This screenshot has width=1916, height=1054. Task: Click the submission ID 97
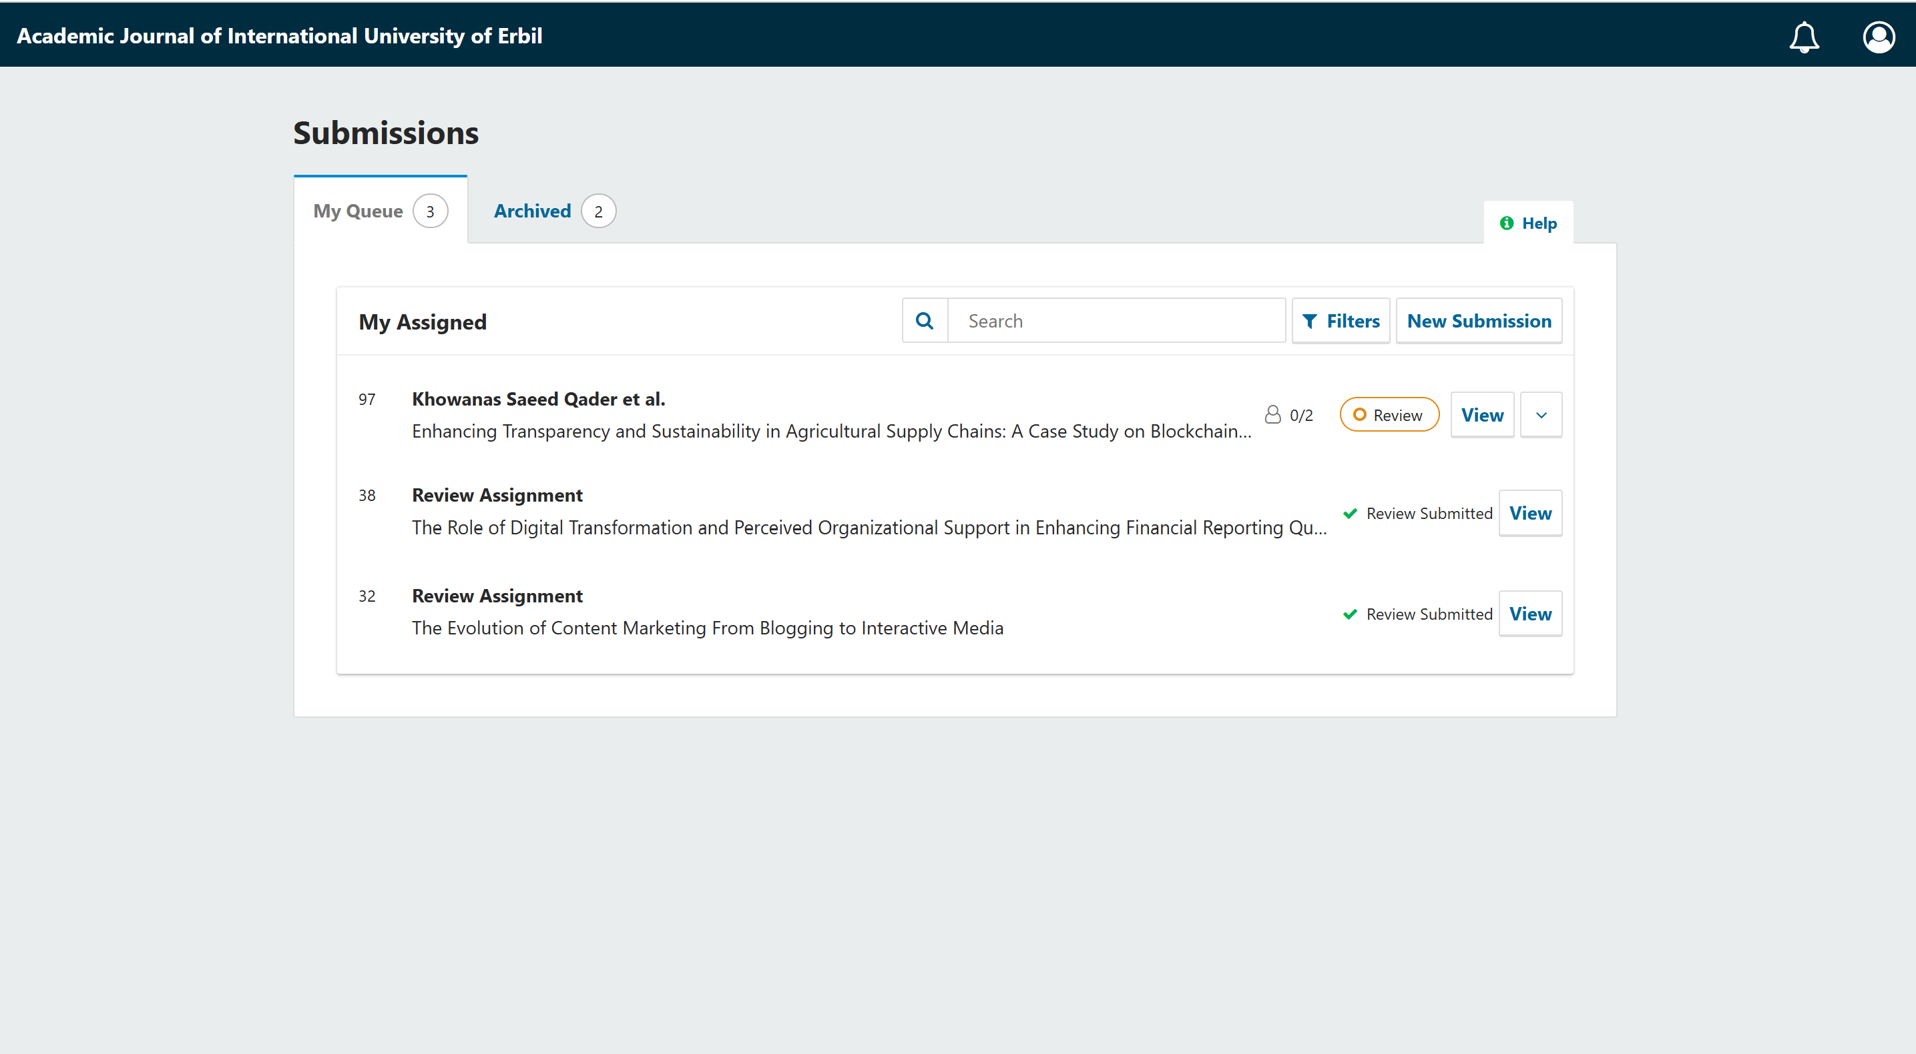[x=367, y=399]
